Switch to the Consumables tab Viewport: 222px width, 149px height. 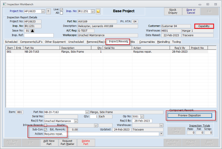(x=147, y=42)
